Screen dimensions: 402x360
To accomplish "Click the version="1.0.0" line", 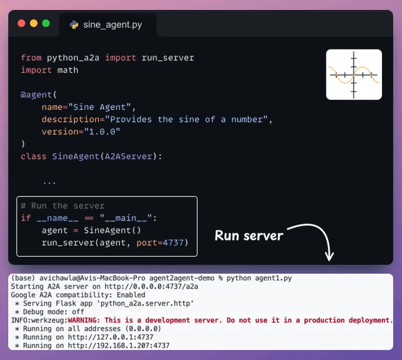I will point(81,132).
